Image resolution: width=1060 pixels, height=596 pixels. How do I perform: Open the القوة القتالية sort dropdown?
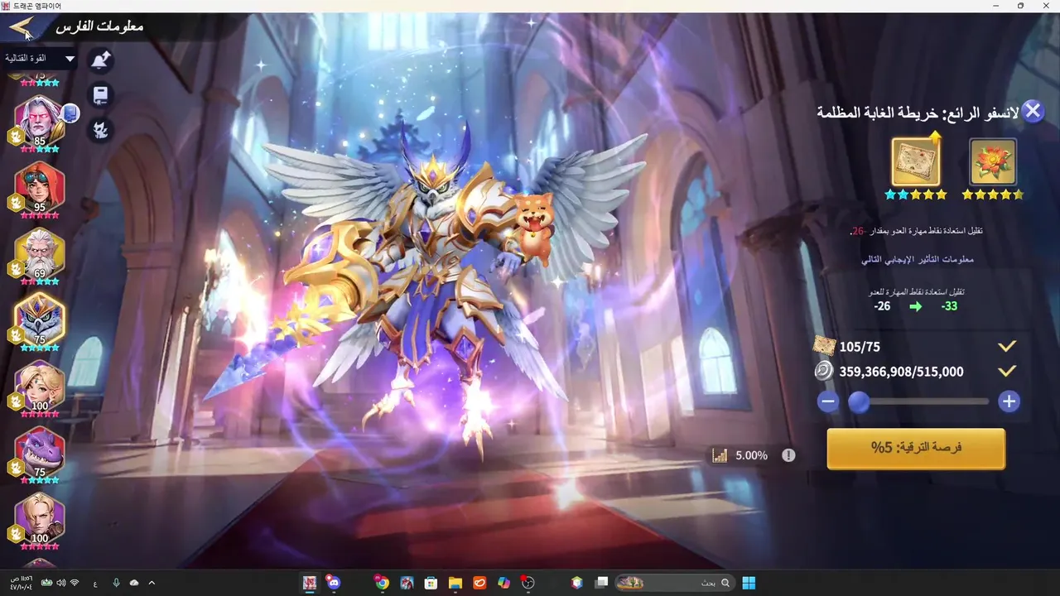point(39,59)
